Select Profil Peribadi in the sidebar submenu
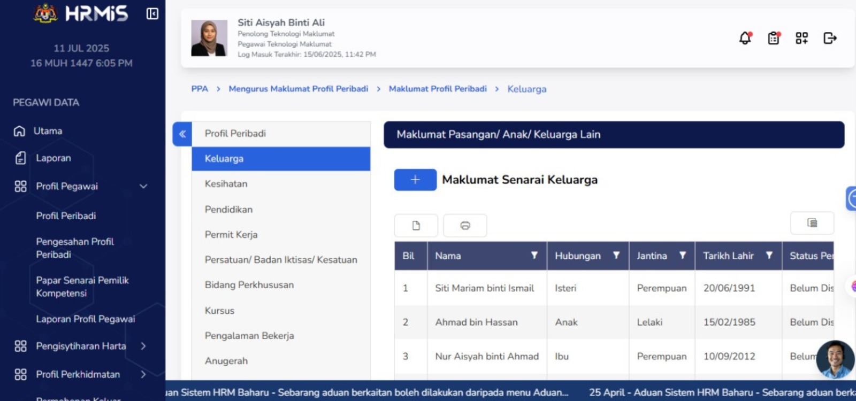The image size is (856, 401). [x=66, y=216]
